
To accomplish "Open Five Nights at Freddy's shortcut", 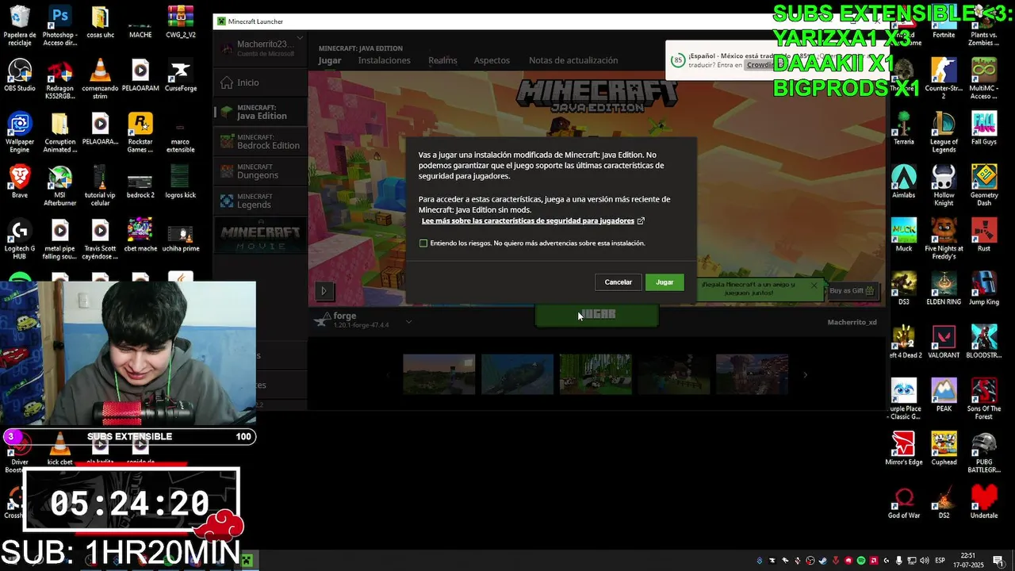I will coord(944,239).
